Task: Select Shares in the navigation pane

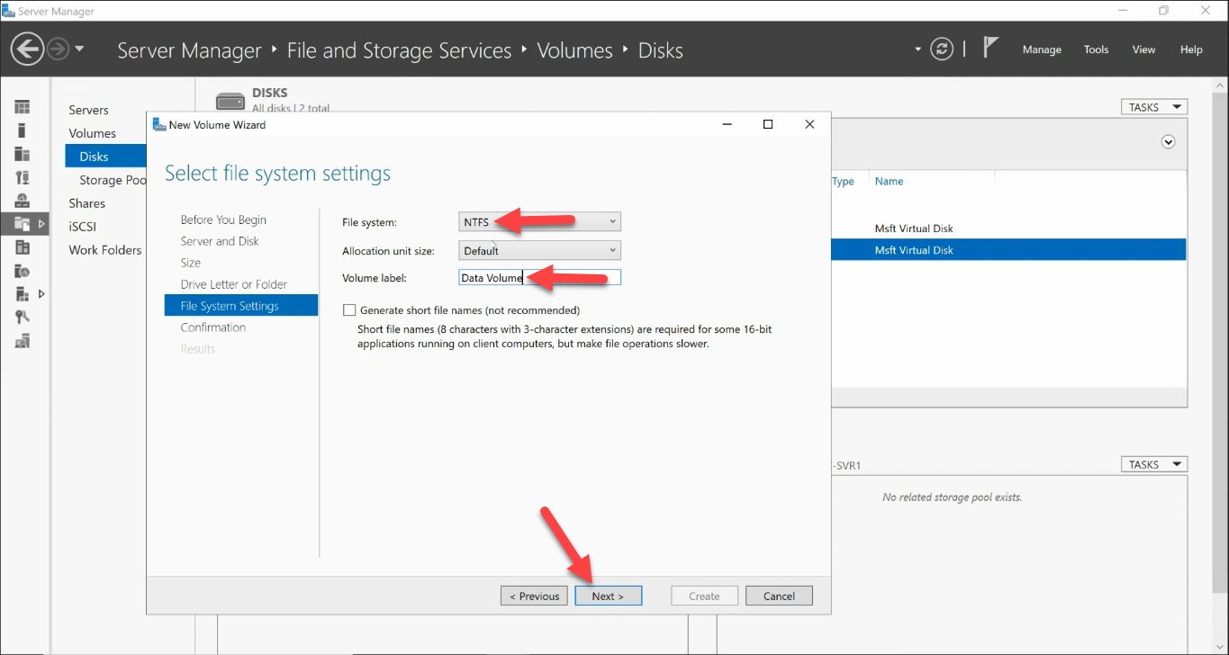Action: [86, 203]
